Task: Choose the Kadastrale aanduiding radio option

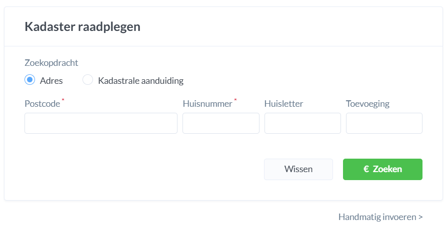Action: (x=88, y=80)
